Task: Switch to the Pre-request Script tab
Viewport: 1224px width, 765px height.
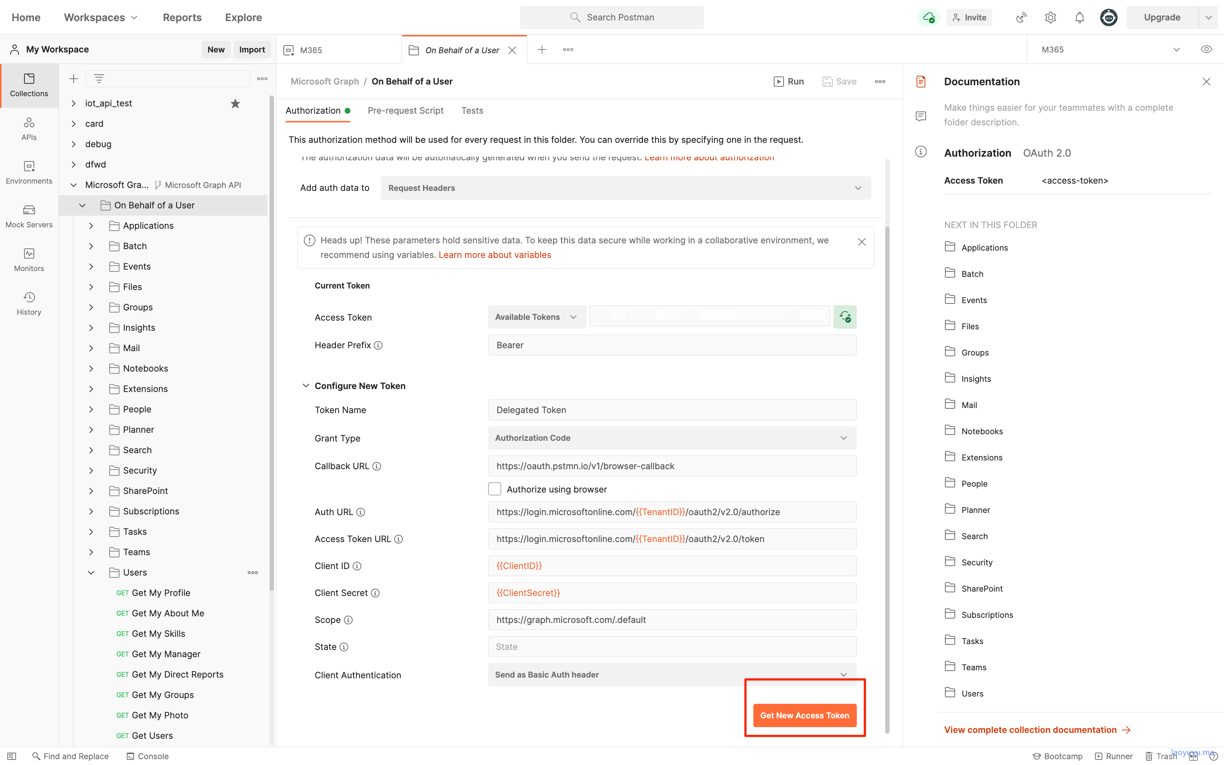Action: pyautogui.click(x=405, y=110)
